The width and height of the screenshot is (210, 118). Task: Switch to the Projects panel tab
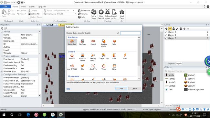[x=171, y=64]
